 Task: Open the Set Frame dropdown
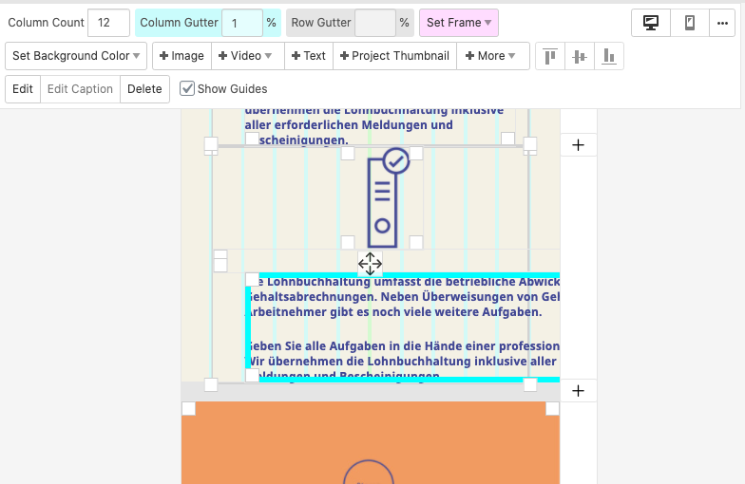coord(458,23)
